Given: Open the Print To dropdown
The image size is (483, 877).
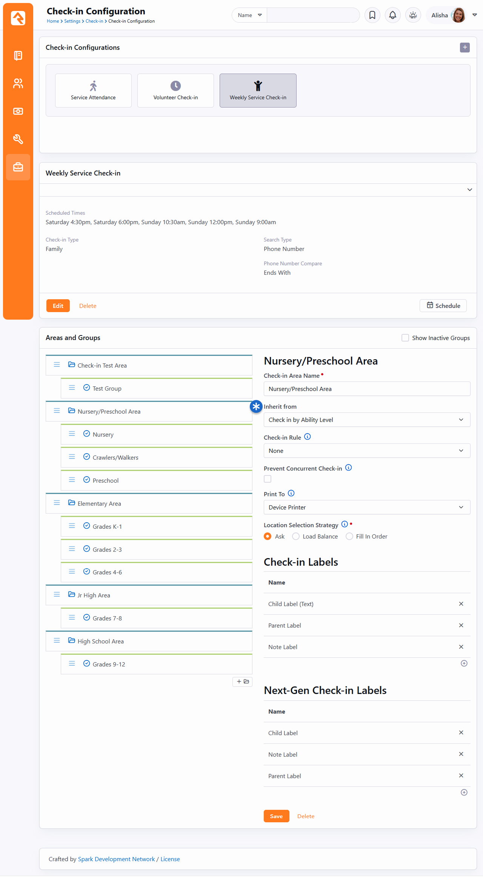Looking at the screenshot, I should point(367,507).
